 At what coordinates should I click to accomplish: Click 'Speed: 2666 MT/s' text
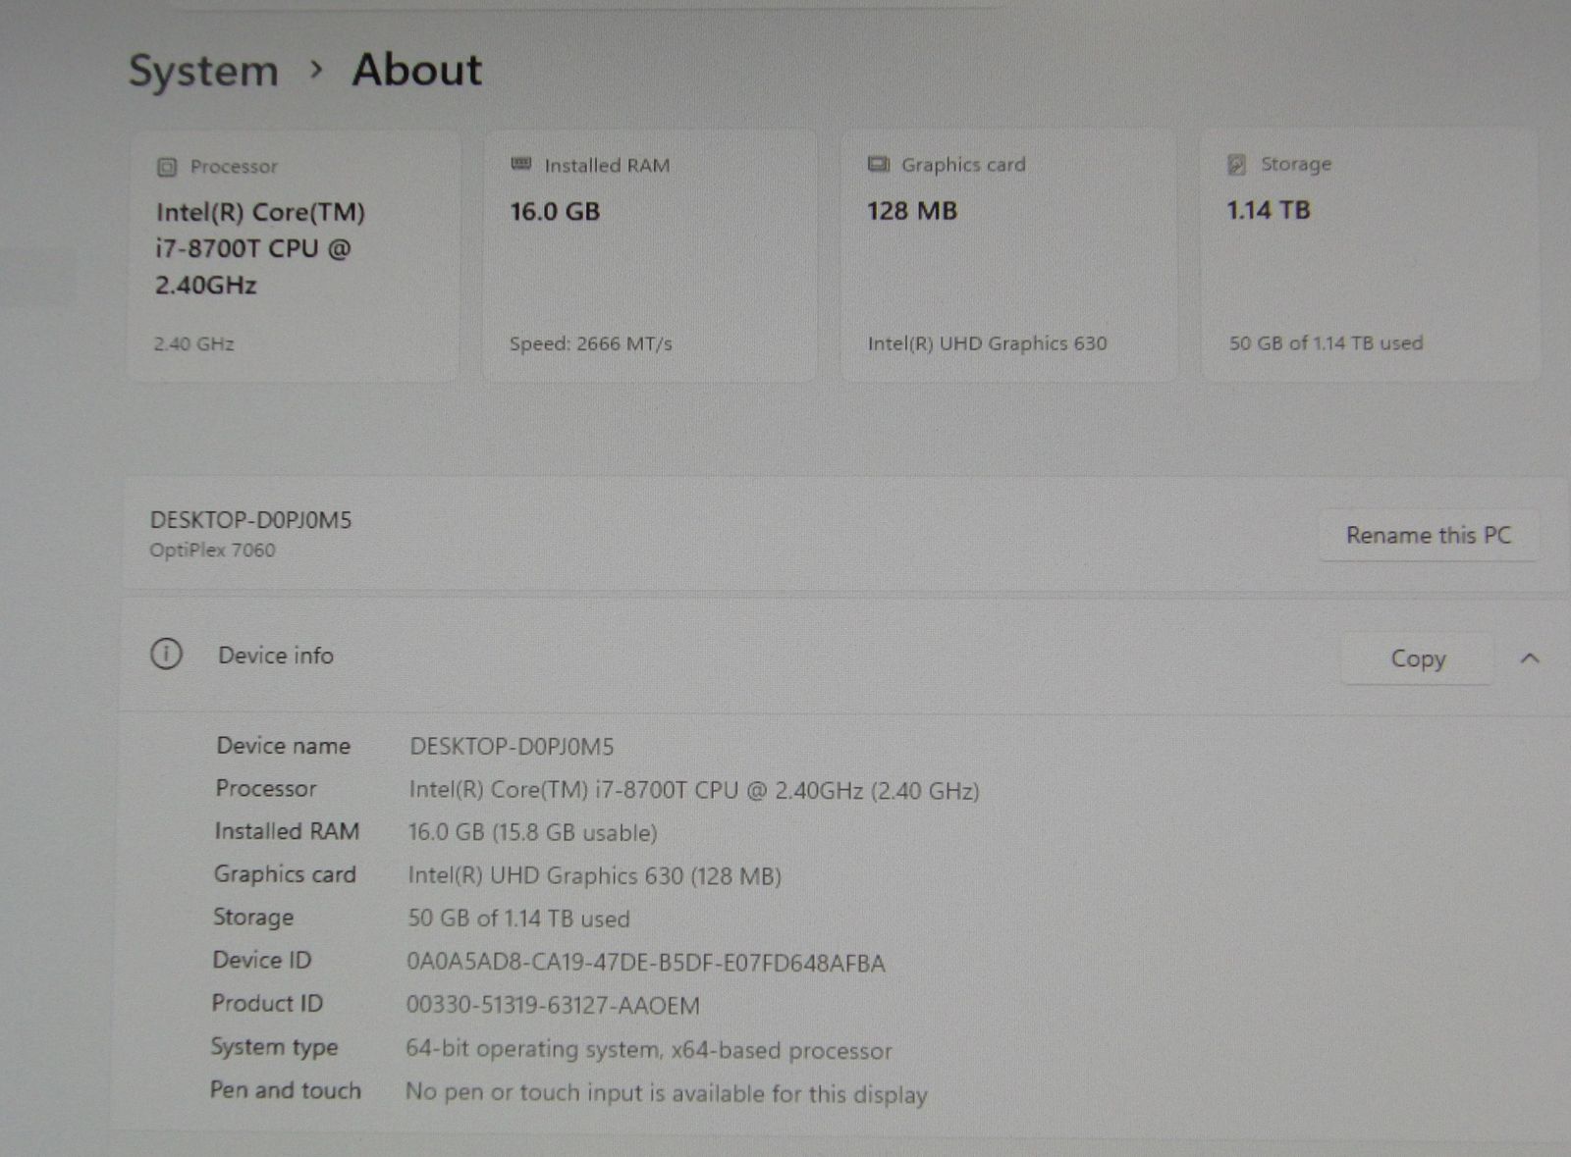(x=591, y=343)
